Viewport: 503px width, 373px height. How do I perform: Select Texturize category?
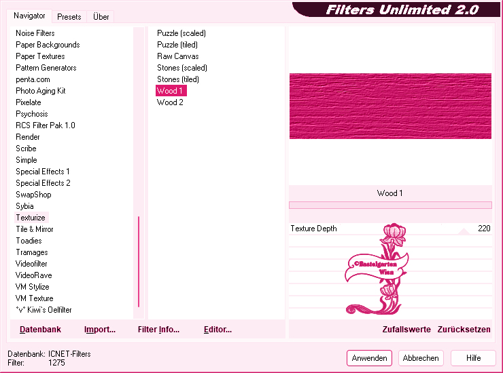click(31, 218)
